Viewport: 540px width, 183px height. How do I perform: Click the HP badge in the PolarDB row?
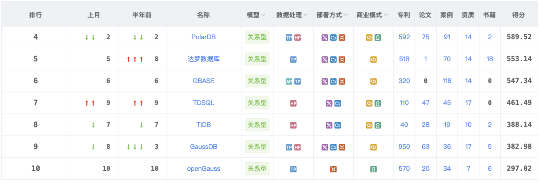pos(298,38)
